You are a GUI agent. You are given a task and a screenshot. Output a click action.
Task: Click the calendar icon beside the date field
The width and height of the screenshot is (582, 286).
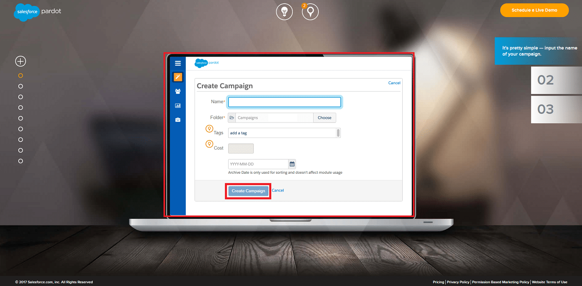[292, 164]
